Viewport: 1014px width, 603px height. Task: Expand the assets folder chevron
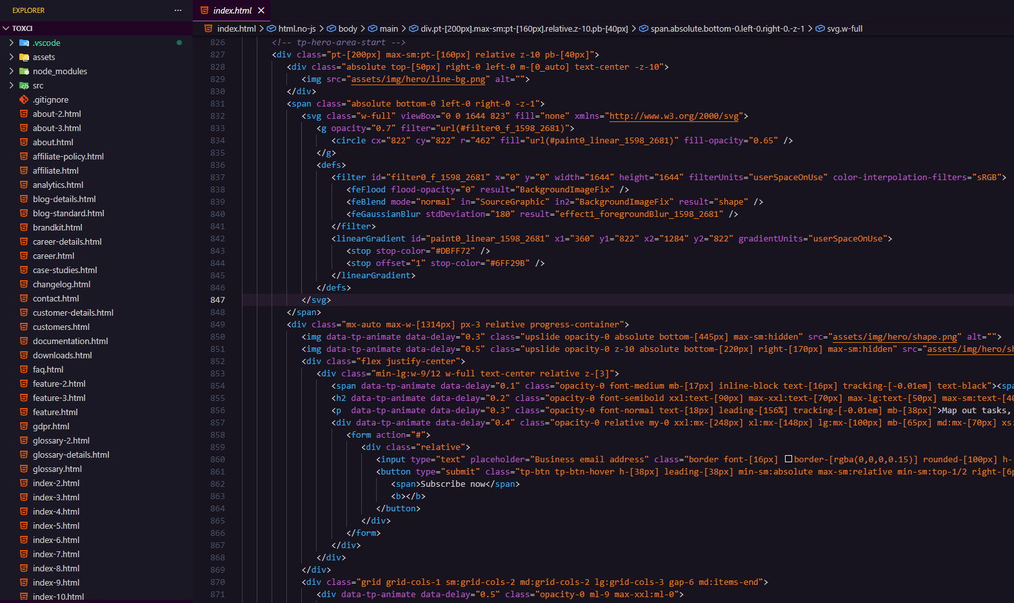[11, 57]
